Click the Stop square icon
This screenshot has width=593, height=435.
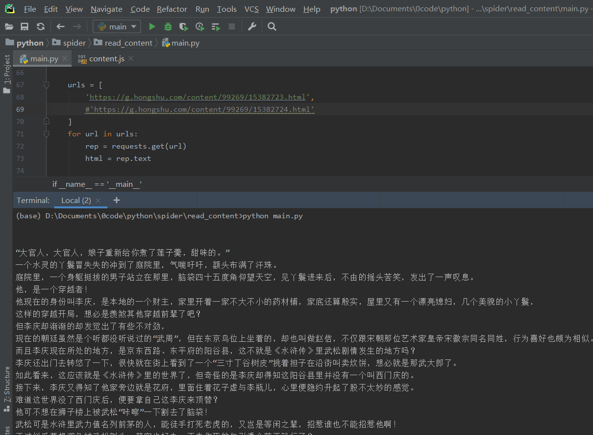[232, 26]
